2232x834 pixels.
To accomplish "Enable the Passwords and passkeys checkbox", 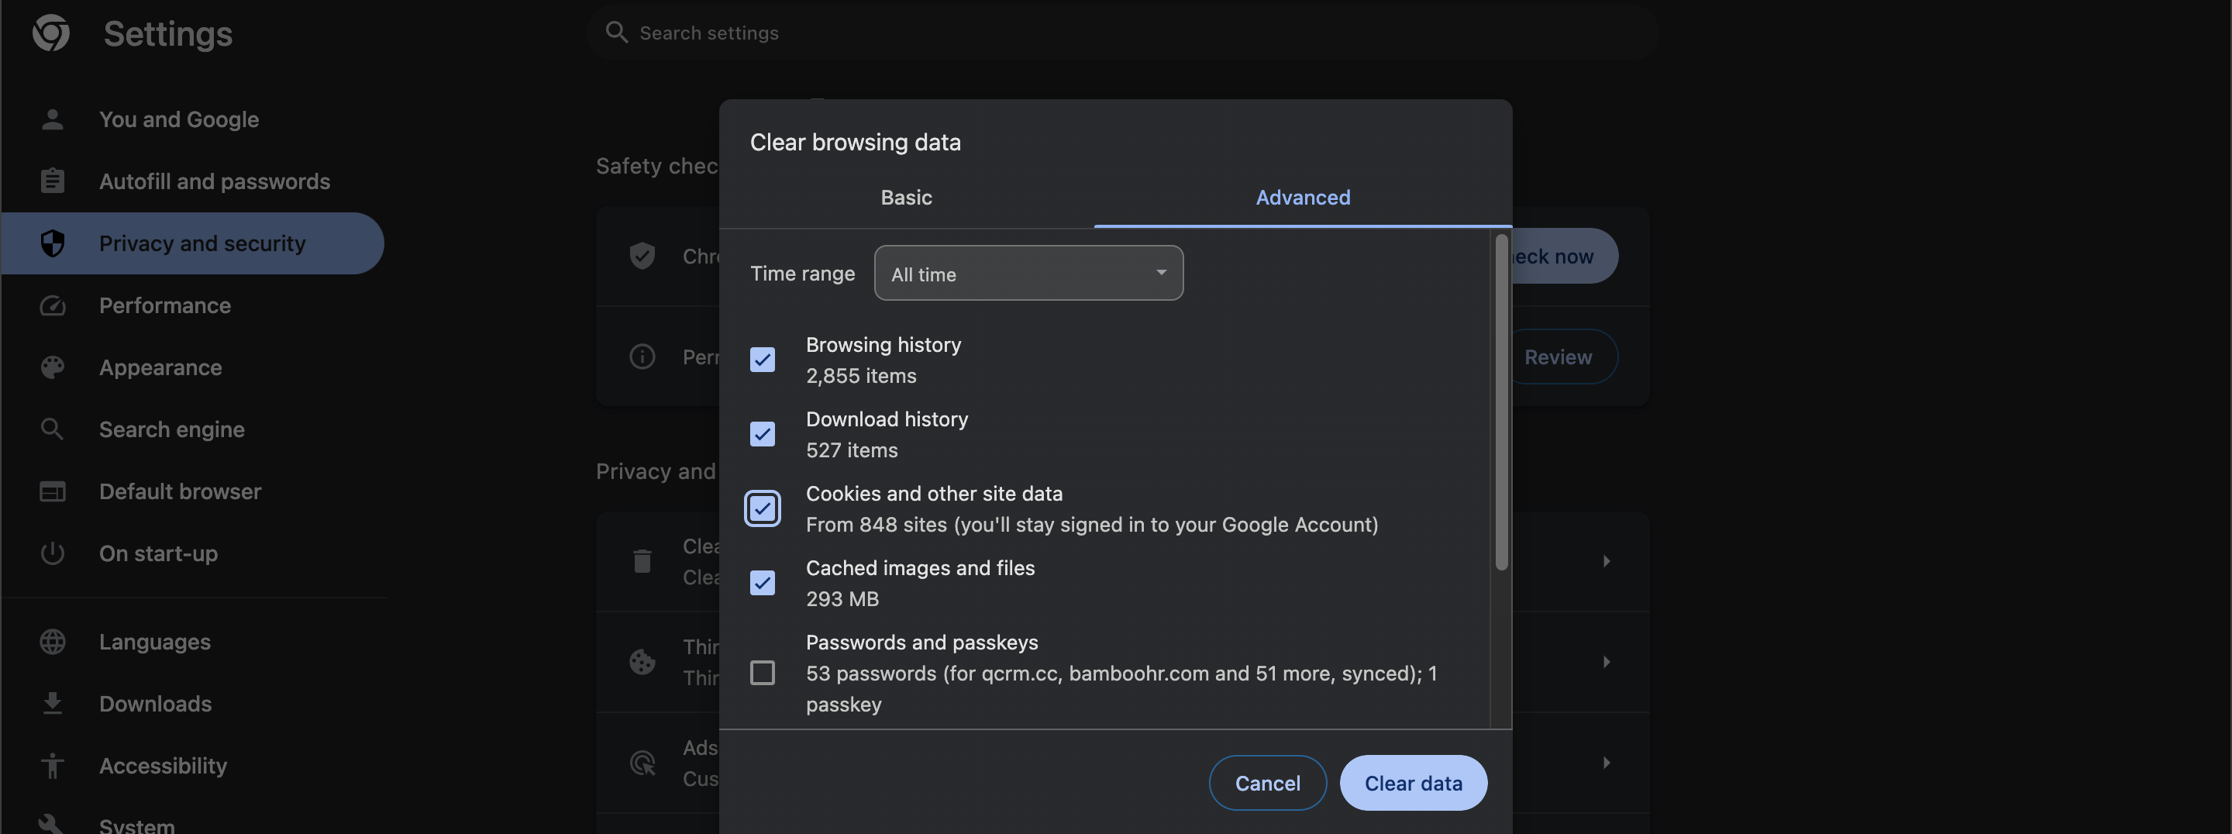I will coord(762,673).
